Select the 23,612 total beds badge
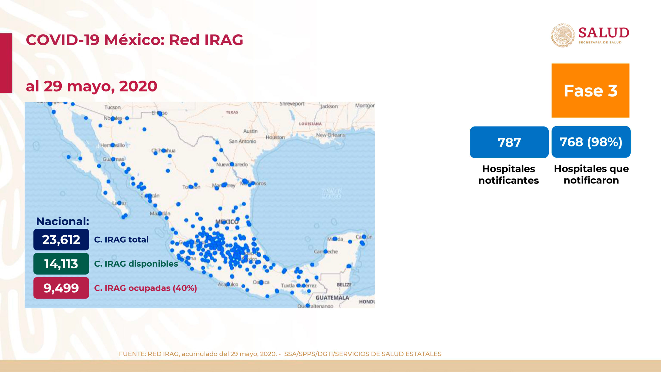Viewport: 661px width, 372px height. coord(61,239)
